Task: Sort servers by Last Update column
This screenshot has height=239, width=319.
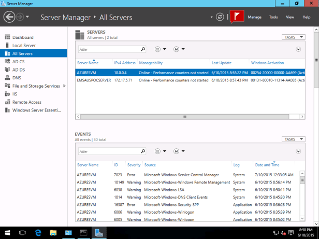Action: pyautogui.click(x=222, y=63)
